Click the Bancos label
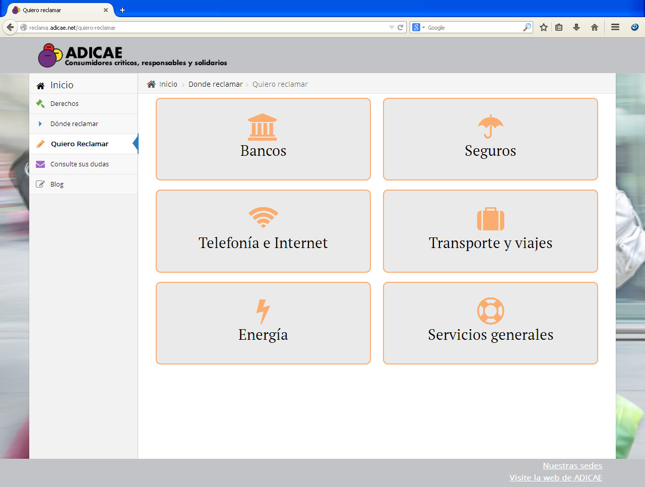The width and height of the screenshot is (645, 487). click(x=263, y=151)
